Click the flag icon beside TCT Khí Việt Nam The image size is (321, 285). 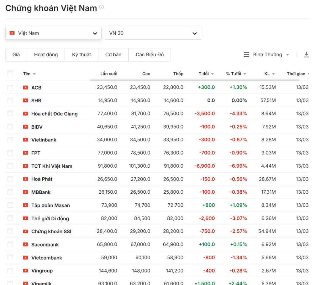26,166
